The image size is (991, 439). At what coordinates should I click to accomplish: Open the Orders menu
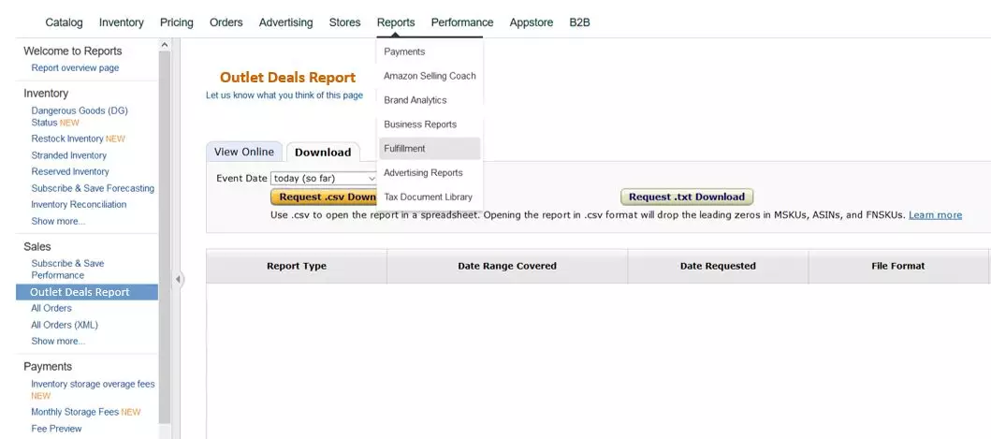click(226, 22)
